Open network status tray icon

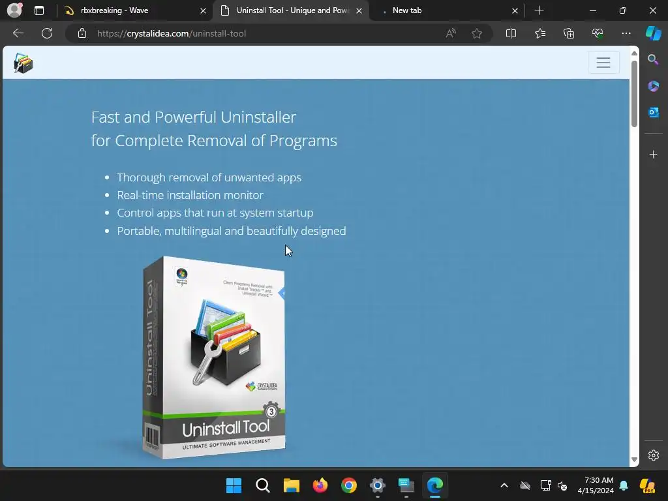point(545,485)
